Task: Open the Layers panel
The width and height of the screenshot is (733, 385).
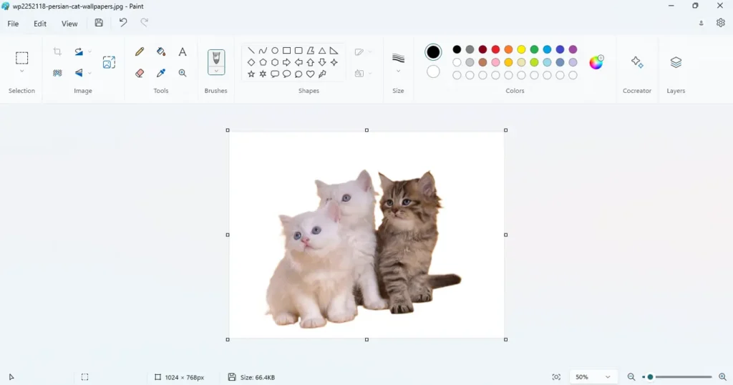Action: (x=676, y=62)
